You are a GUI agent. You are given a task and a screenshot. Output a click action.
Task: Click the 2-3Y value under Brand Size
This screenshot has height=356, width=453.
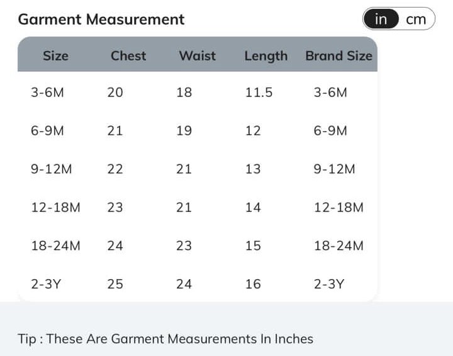[329, 284]
